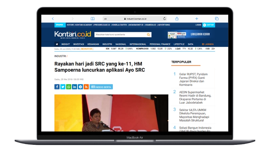Open MOMSMONEY.ID link
This screenshot has height=152, width=270.
(136, 25)
